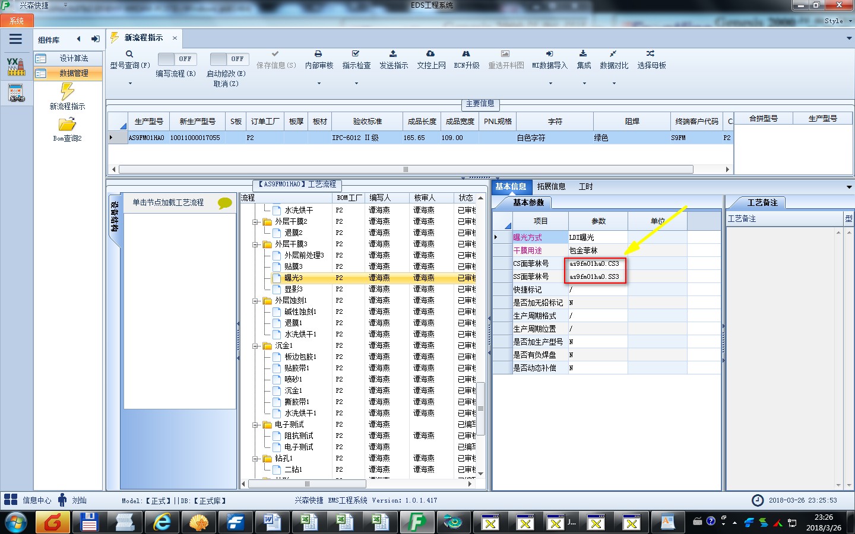Open dropdown arrow under 内部审核
Viewport: 855px width, 534px height.
pyautogui.click(x=319, y=84)
